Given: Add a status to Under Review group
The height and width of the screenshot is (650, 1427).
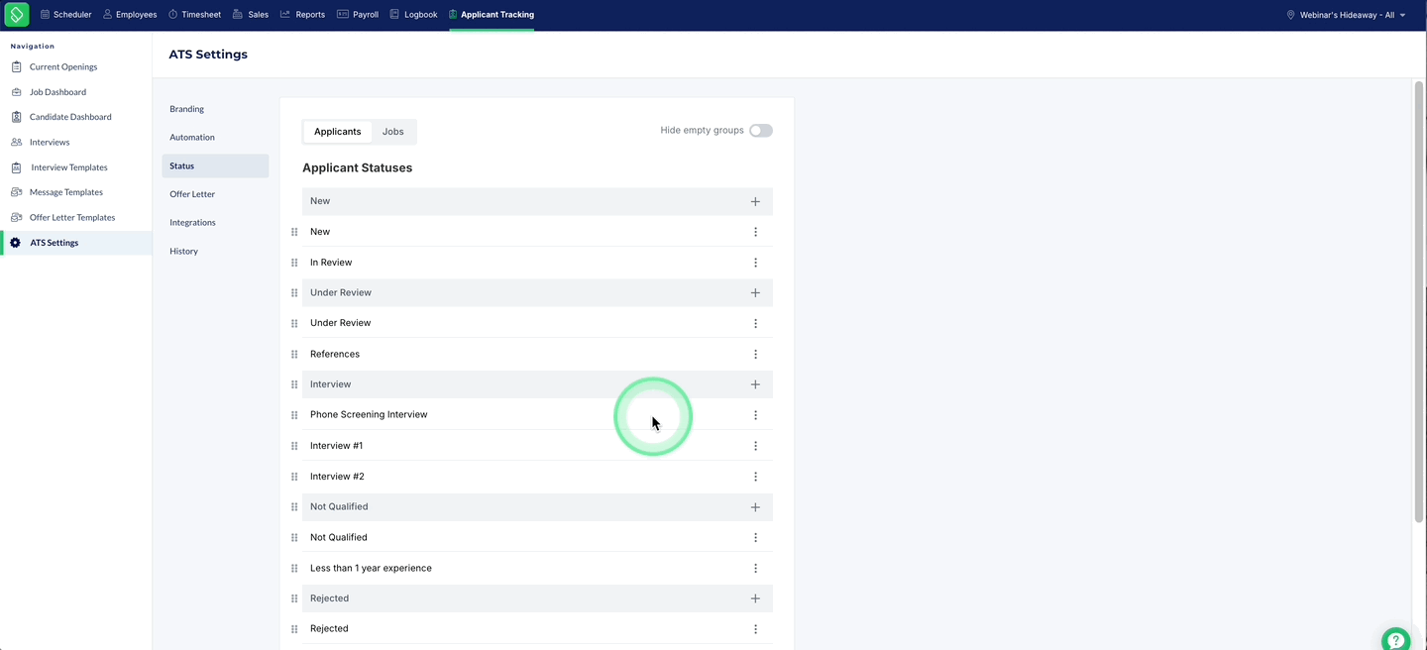Looking at the screenshot, I should tap(755, 293).
